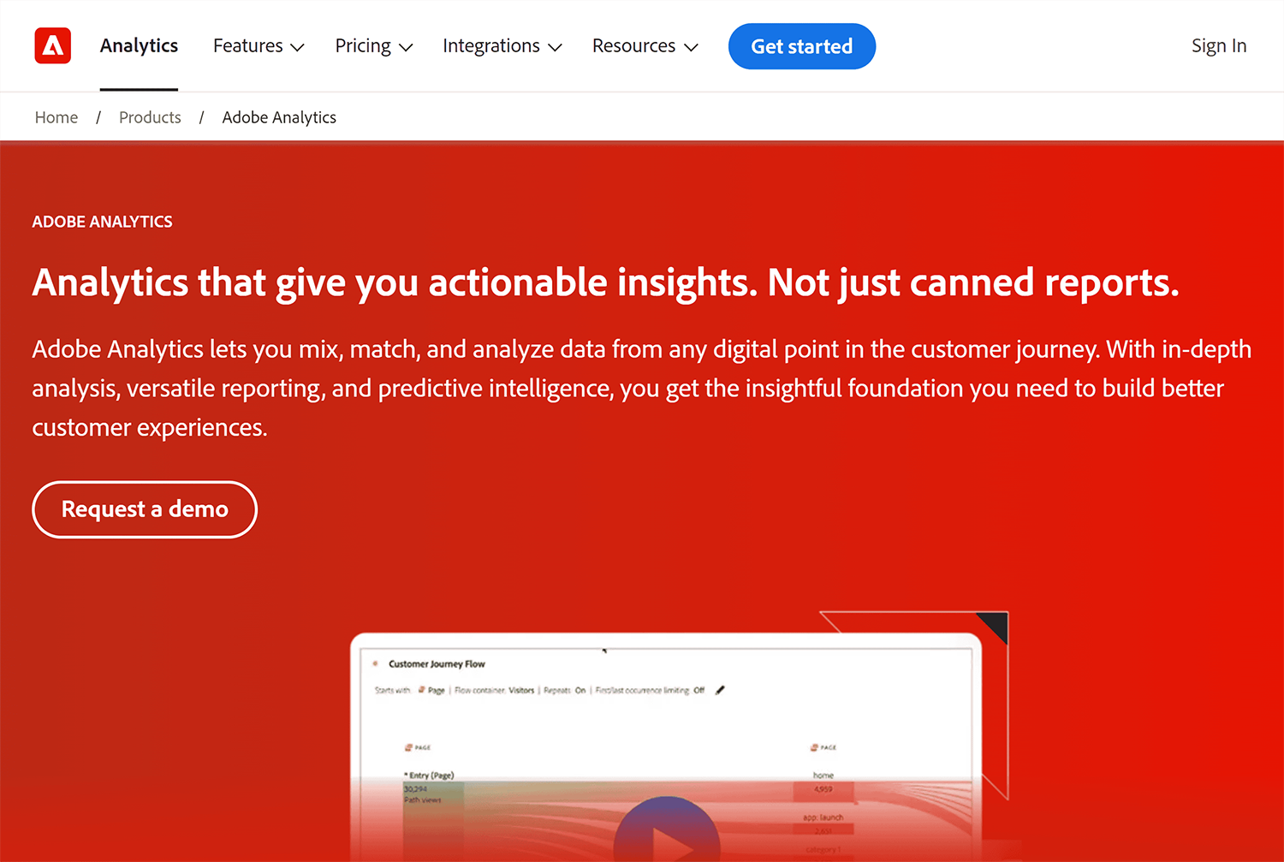Click the ADOBE ANALYTICS eyebrow label

coord(103,222)
